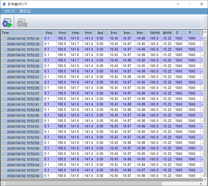This screenshot has height=186, width=208.
Task: Open the 設定(S) menu
Action: pyautogui.click(x=25, y=11)
